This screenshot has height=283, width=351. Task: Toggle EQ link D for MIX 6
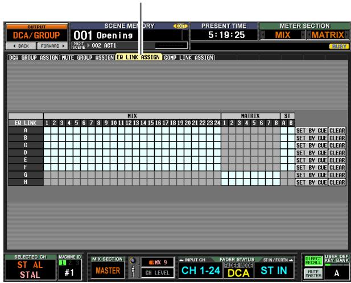[84, 152]
